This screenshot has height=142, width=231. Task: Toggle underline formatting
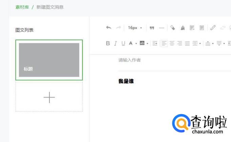[123, 43]
